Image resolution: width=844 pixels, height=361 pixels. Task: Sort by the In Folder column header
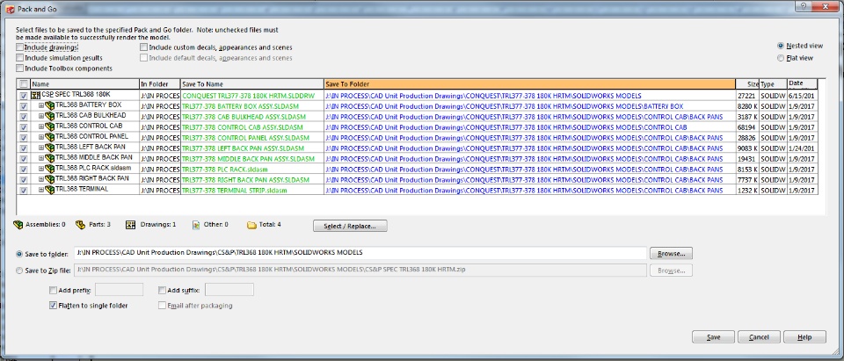tap(159, 84)
